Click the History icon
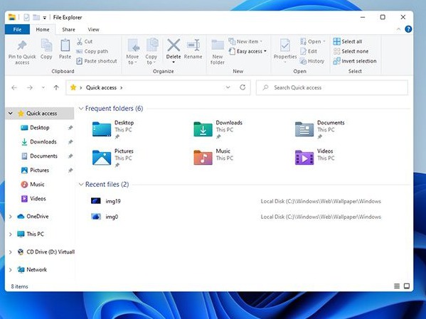This screenshot has width=426, height=319. pos(303,61)
